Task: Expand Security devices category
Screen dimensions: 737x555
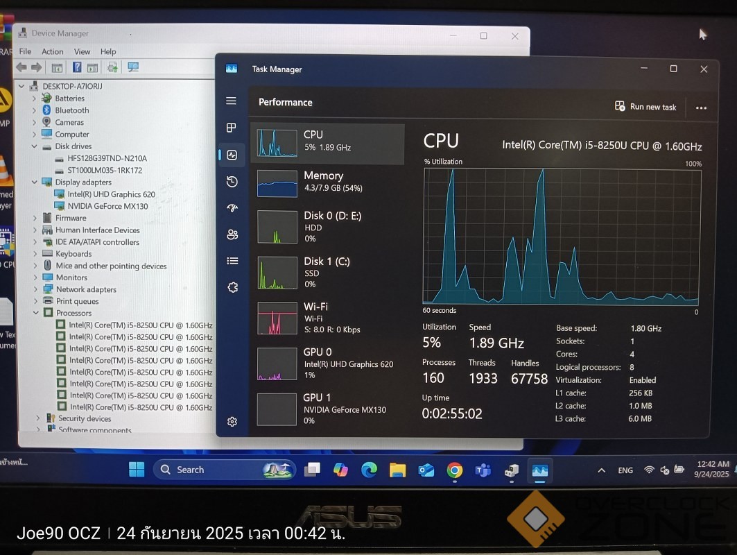Action: (37, 418)
